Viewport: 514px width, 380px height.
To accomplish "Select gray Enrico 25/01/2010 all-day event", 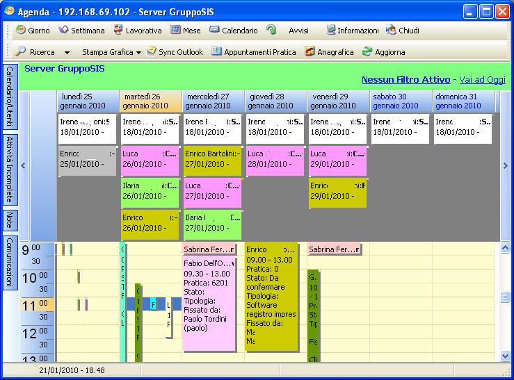I will click(x=87, y=160).
